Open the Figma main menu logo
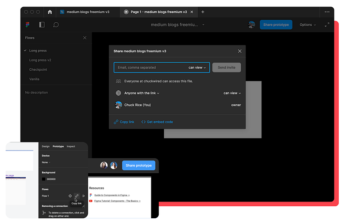This screenshot has height=223, width=344. tap(28, 24)
